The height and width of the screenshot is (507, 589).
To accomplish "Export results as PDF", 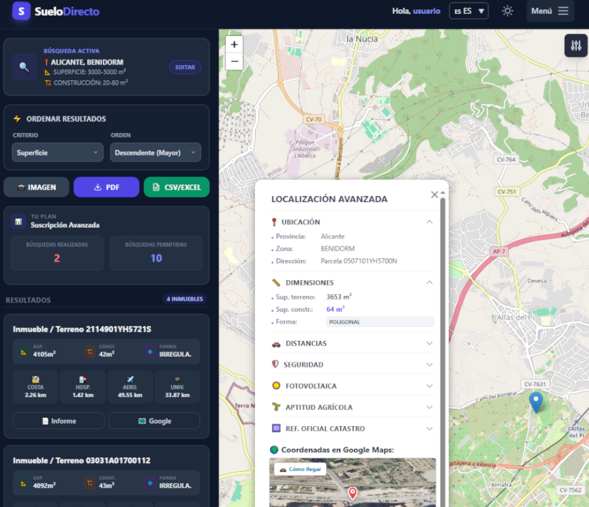I will click(106, 187).
